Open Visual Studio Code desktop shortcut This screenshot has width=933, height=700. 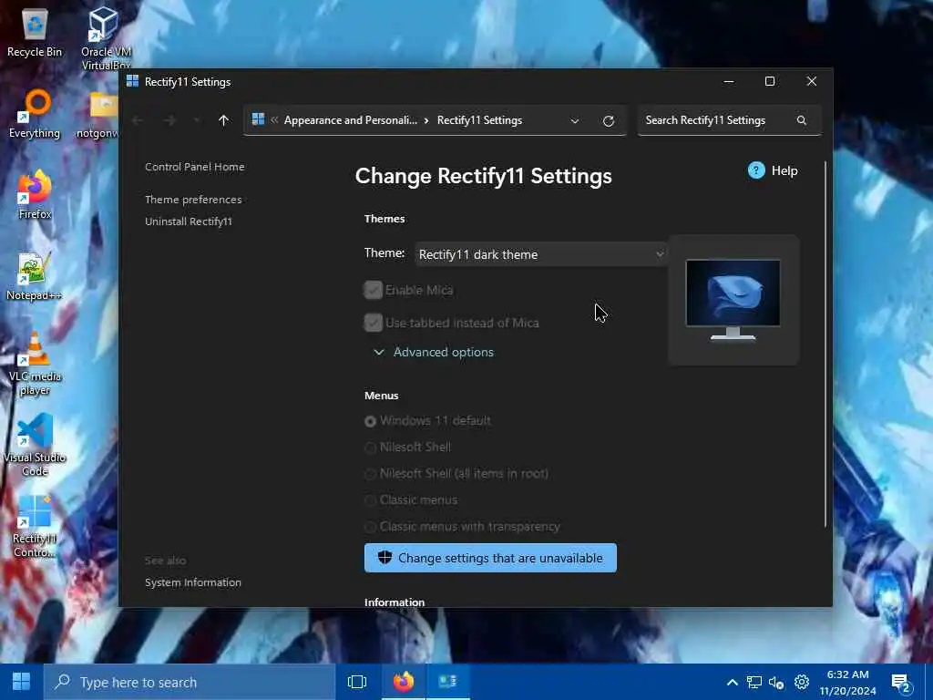(x=35, y=445)
